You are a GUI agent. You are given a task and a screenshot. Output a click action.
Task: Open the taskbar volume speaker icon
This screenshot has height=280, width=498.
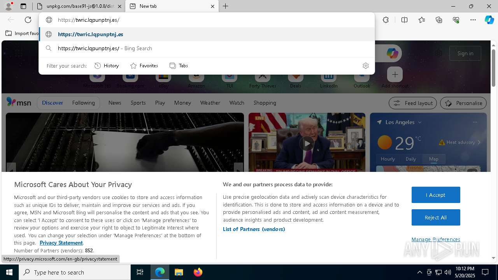tap(447, 272)
